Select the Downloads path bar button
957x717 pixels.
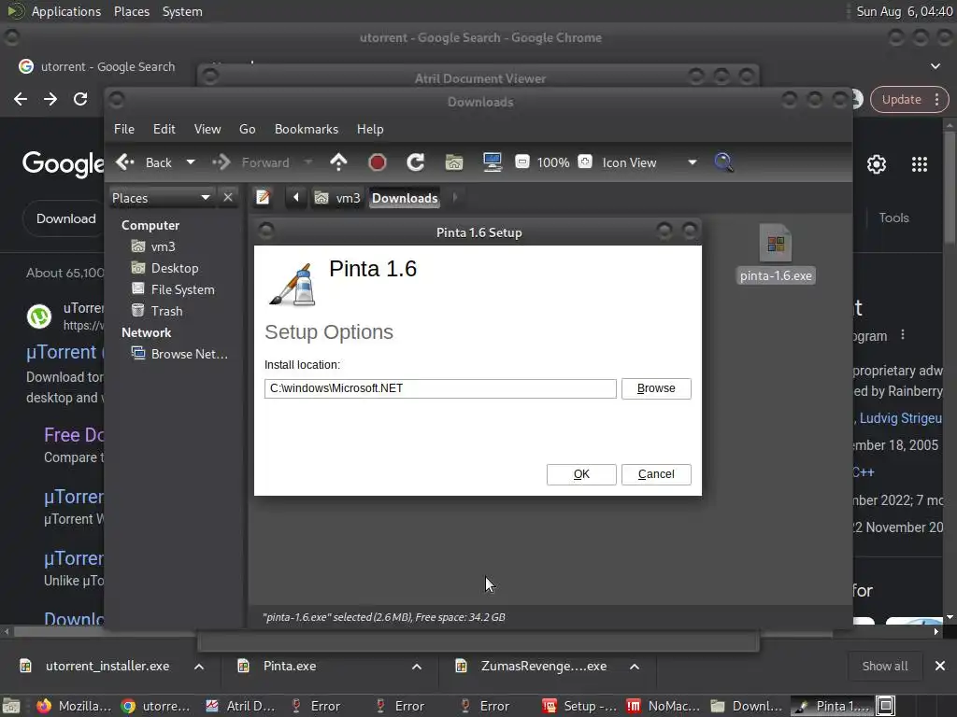[x=405, y=198]
